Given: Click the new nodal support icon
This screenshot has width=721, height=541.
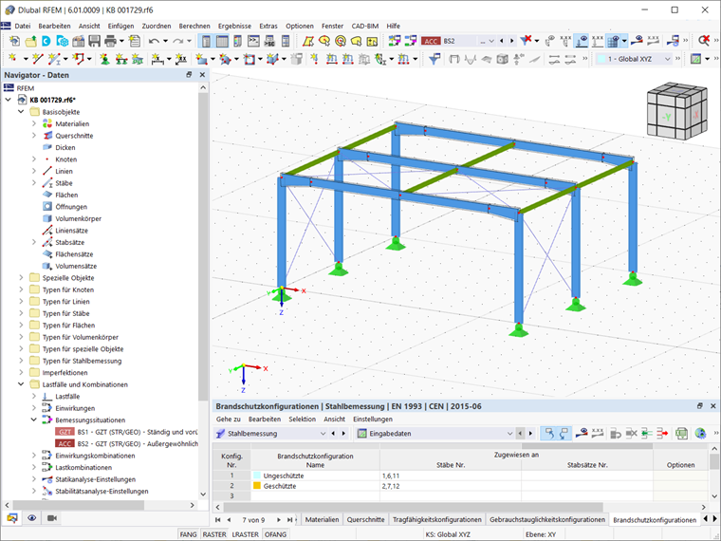Looking at the screenshot, I should [x=105, y=59].
